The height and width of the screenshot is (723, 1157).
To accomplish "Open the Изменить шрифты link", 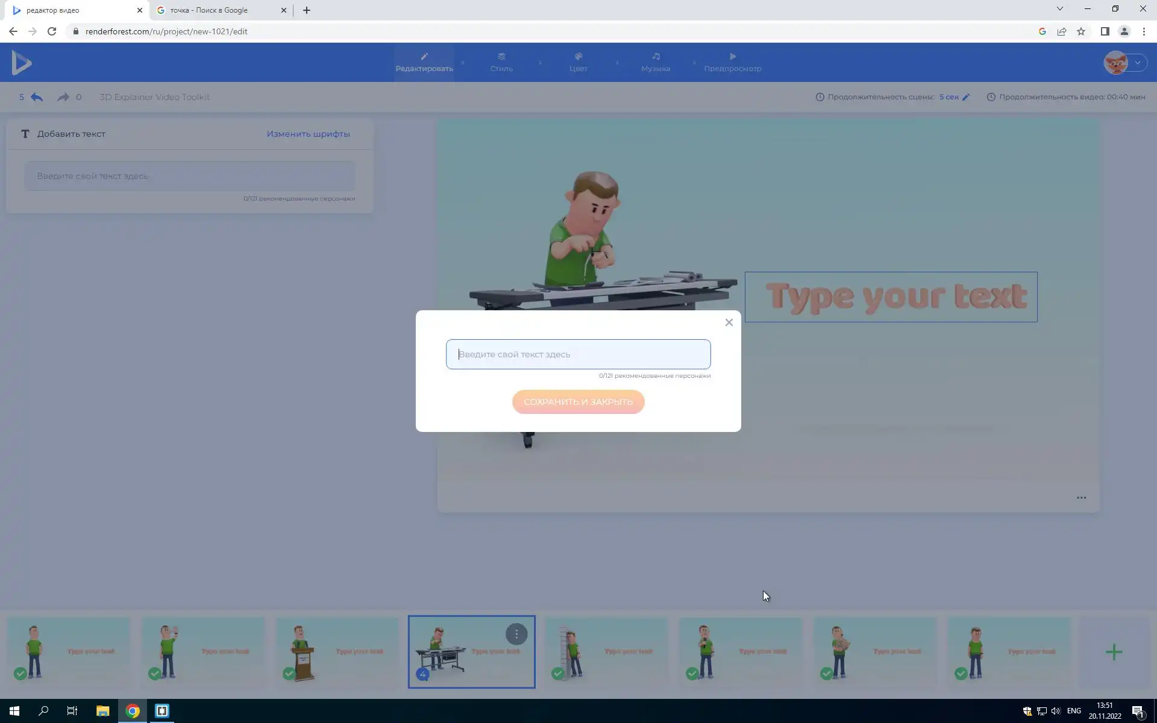I will pos(308,134).
